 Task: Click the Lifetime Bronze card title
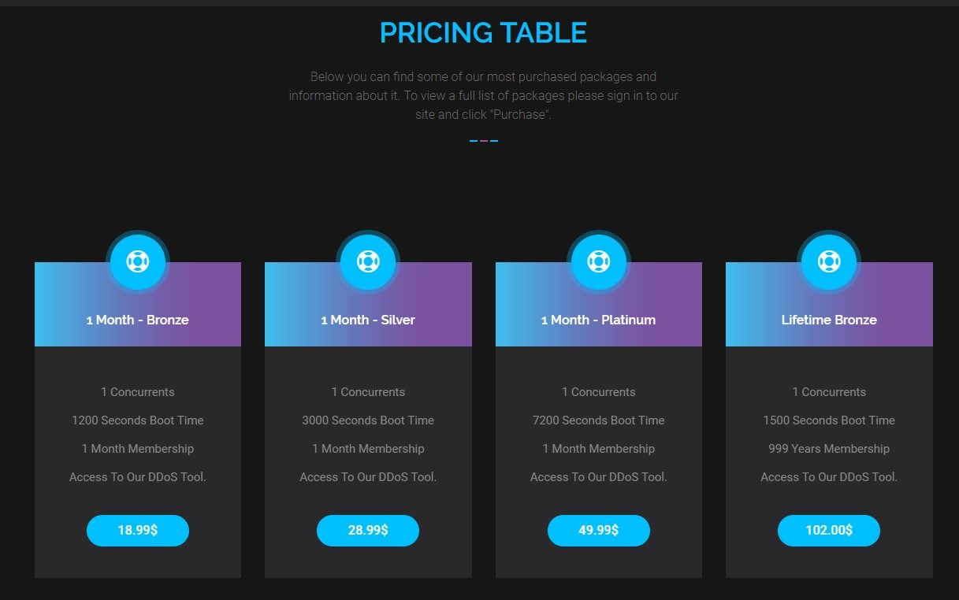pos(829,320)
